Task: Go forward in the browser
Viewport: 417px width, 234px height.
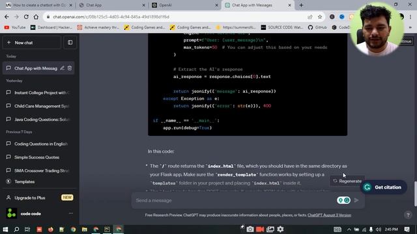Action: [16, 17]
